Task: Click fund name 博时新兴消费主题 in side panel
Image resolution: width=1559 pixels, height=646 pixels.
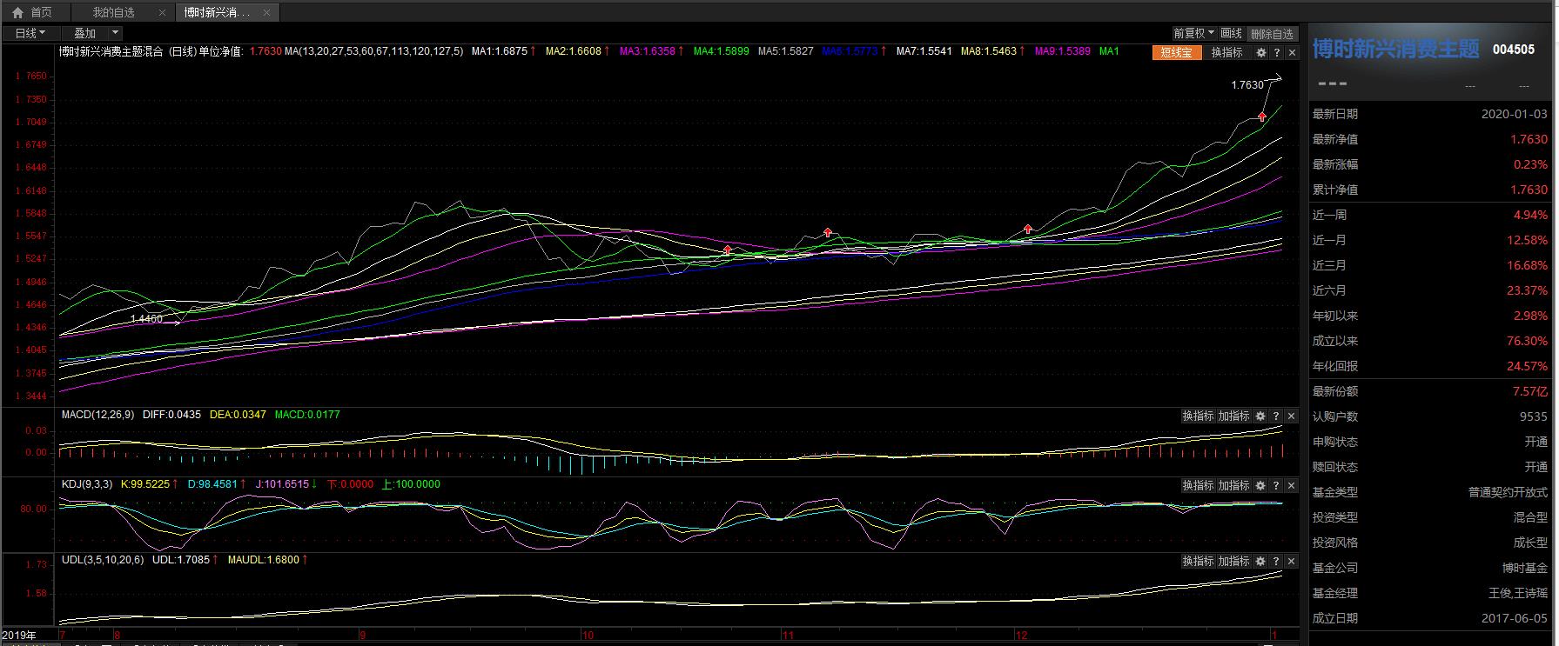Action: 1395,49
